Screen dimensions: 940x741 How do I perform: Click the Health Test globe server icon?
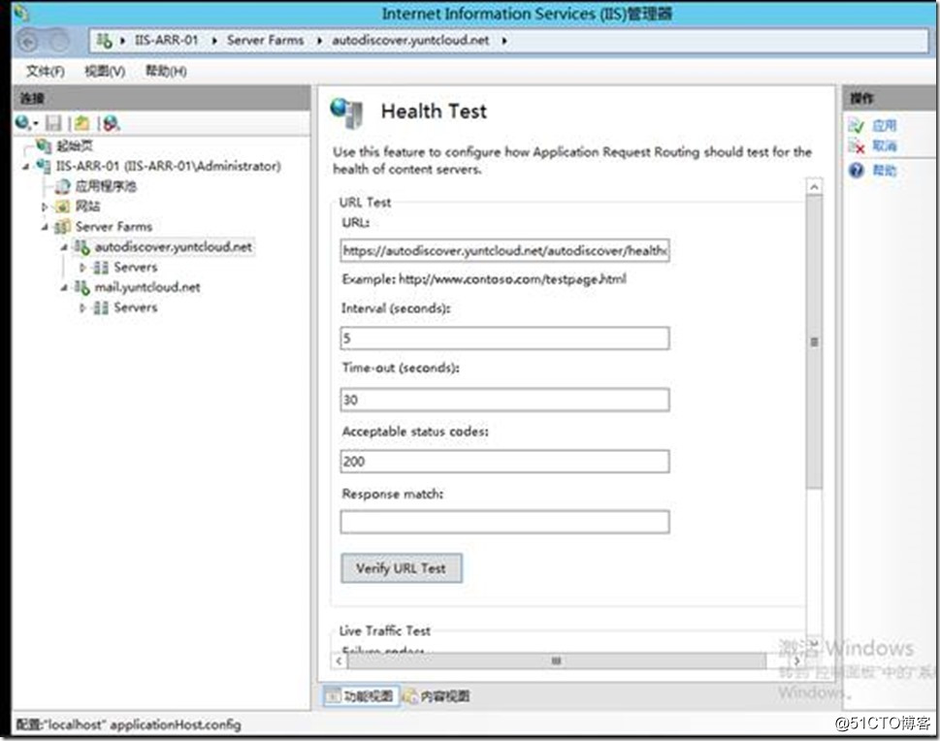347,113
